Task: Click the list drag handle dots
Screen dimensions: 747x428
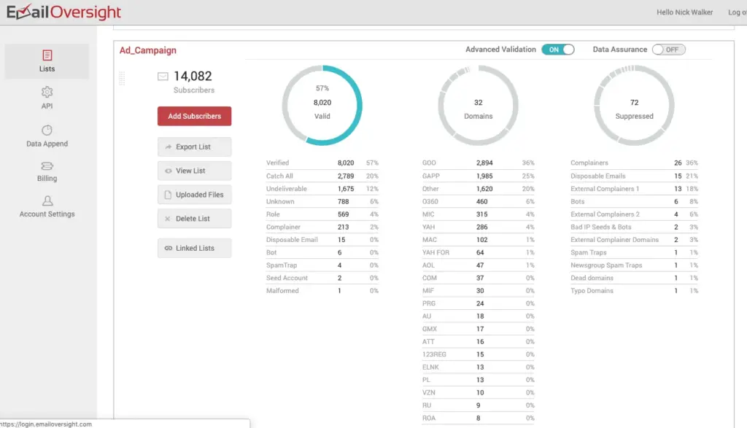Action: coord(122,78)
